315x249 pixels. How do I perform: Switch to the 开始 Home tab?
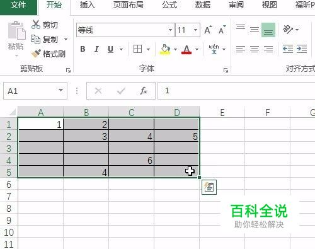coord(54,5)
